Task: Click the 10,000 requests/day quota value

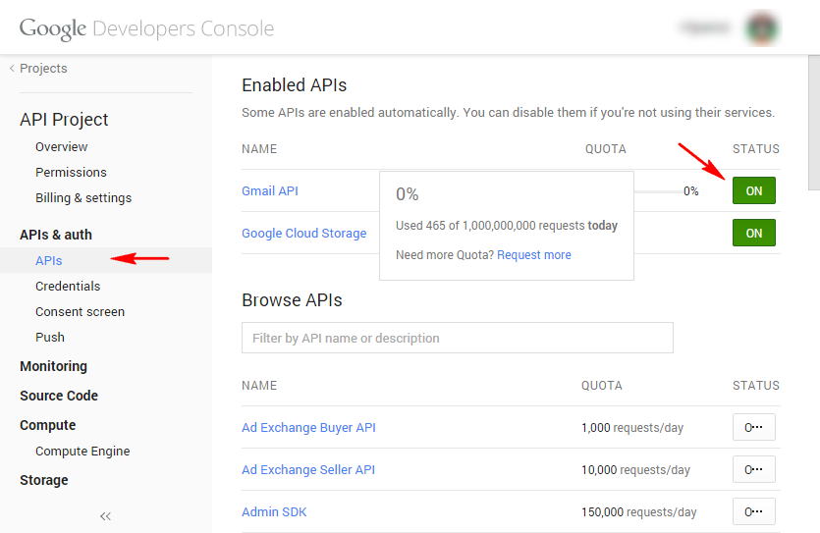Action: coord(635,470)
